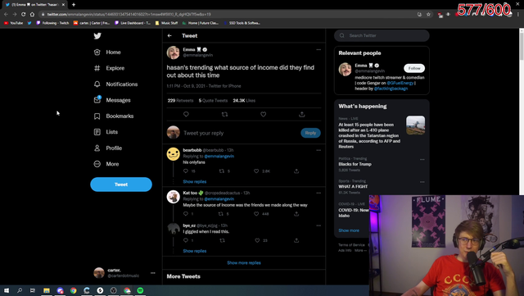Screen dimensions: 524x296
Task: Open bearbubb reply options ellipsis
Action: click(x=318, y=150)
